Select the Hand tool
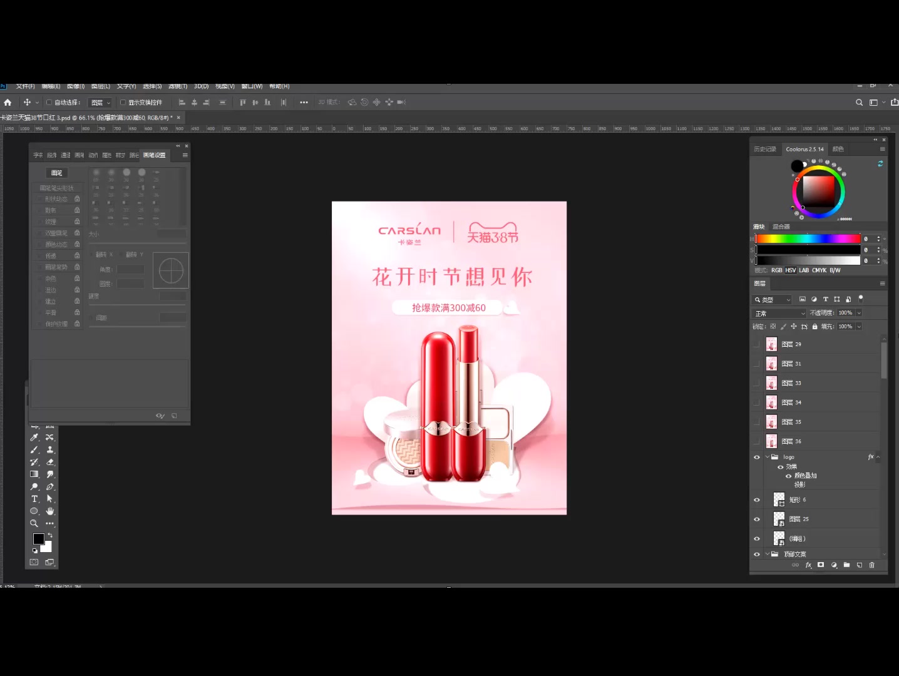Screen dimensions: 899x676 tap(50, 511)
